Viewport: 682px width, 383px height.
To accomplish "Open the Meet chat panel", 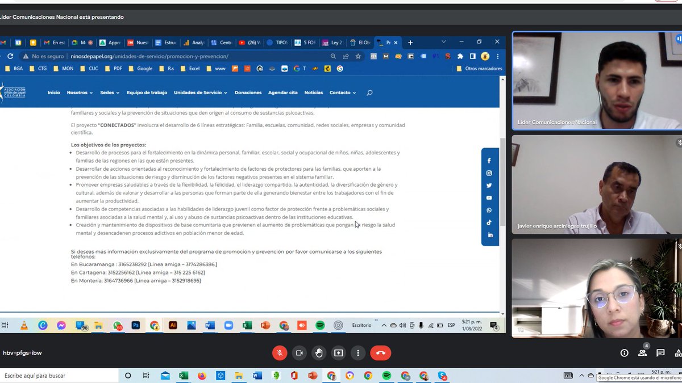I will tap(660, 353).
